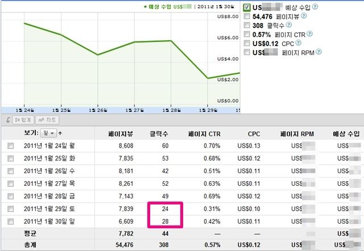This screenshot has height=251, width=364.
Task: Click the 24 clicks cell
Action: 165,209
